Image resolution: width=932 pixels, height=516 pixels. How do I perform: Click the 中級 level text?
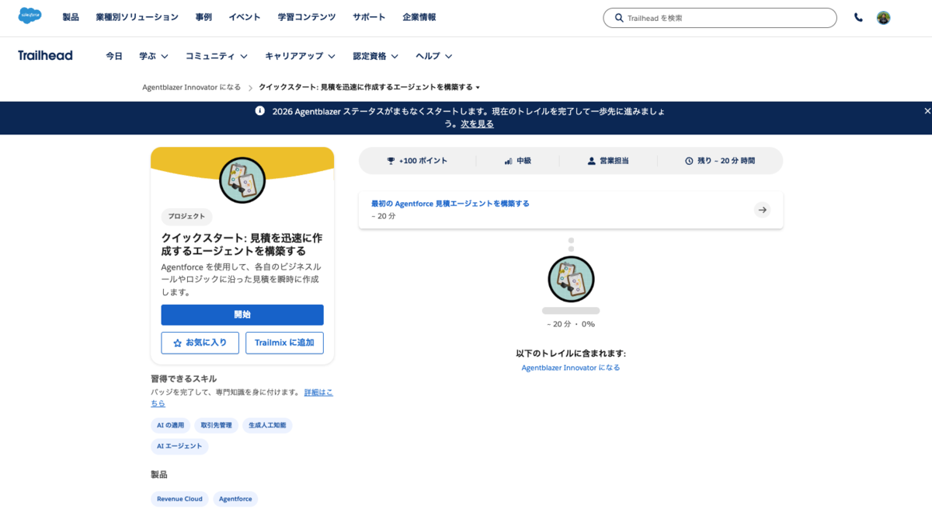523,161
